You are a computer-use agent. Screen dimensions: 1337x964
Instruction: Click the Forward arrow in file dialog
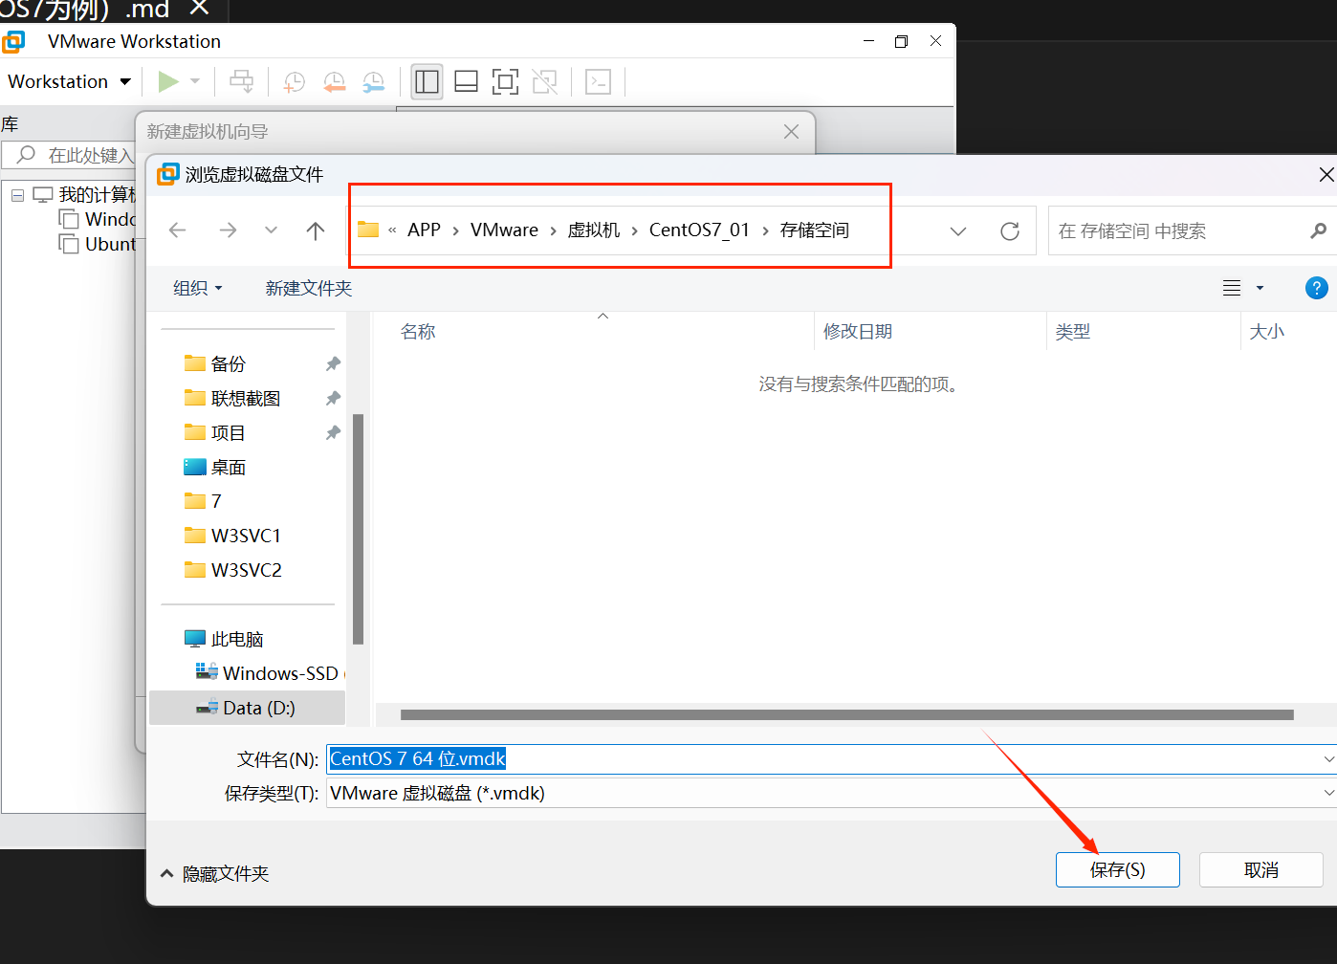coord(228,230)
